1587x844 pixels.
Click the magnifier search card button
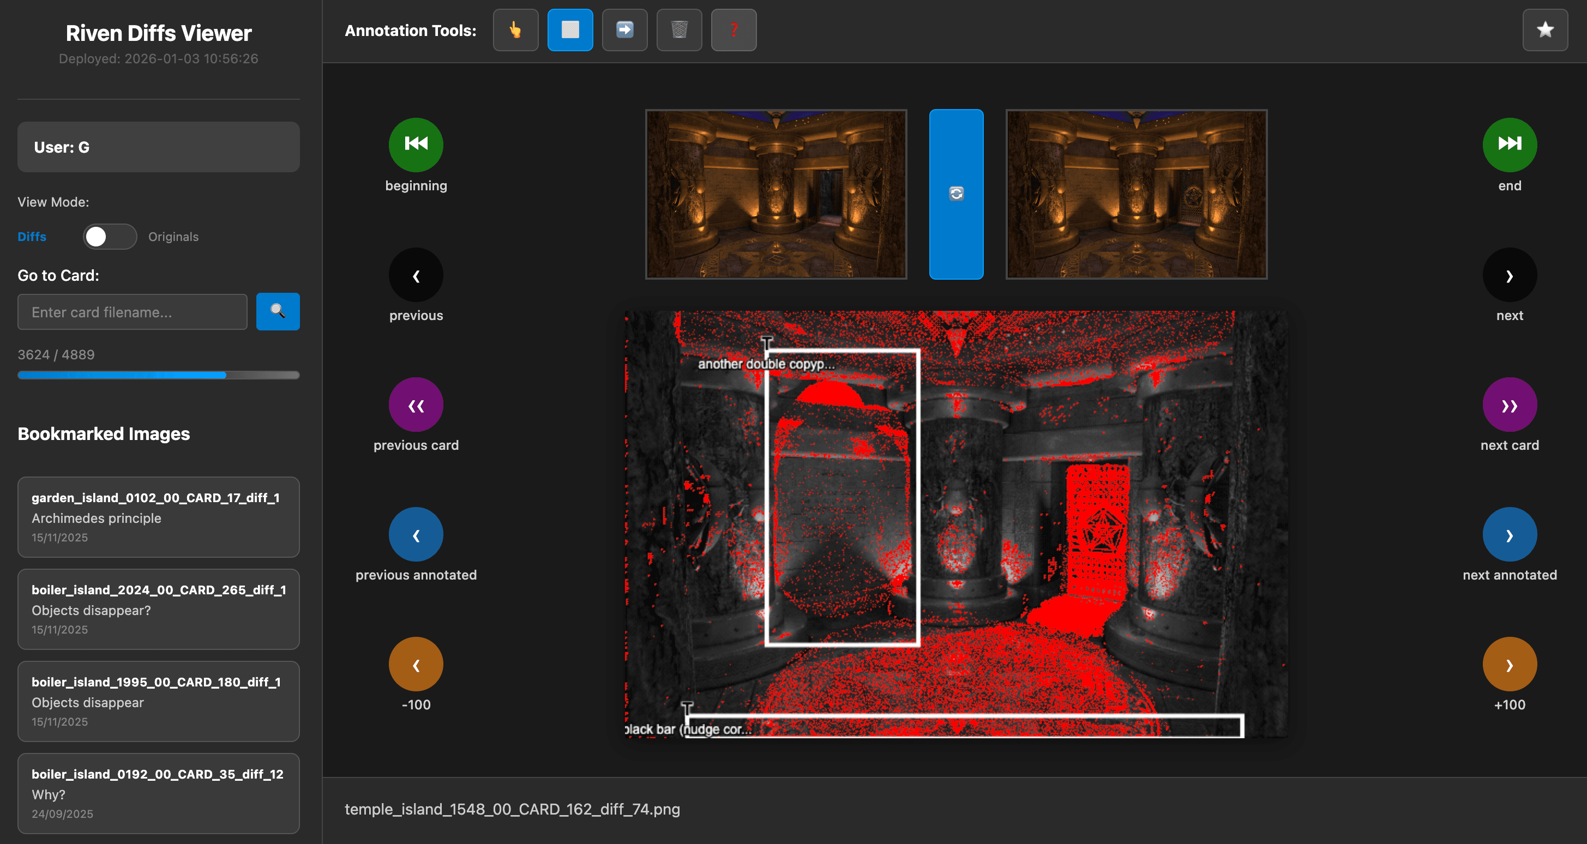coord(278,312)
